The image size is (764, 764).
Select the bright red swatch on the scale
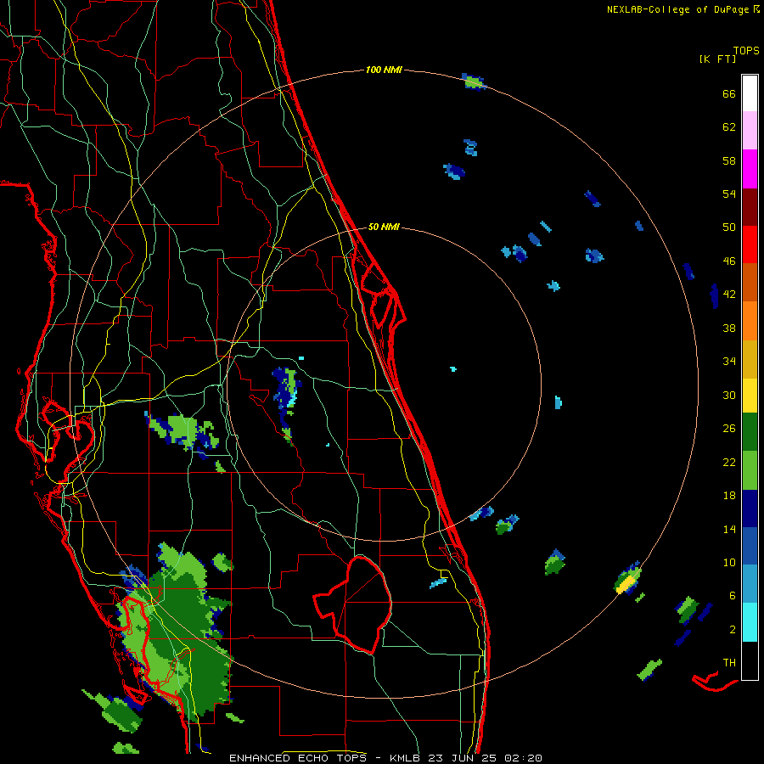coord(750,244)
